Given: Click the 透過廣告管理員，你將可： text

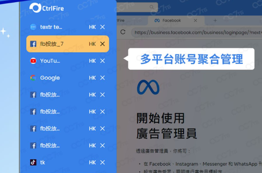Looking at the screenshot, I should click(163, 151).
